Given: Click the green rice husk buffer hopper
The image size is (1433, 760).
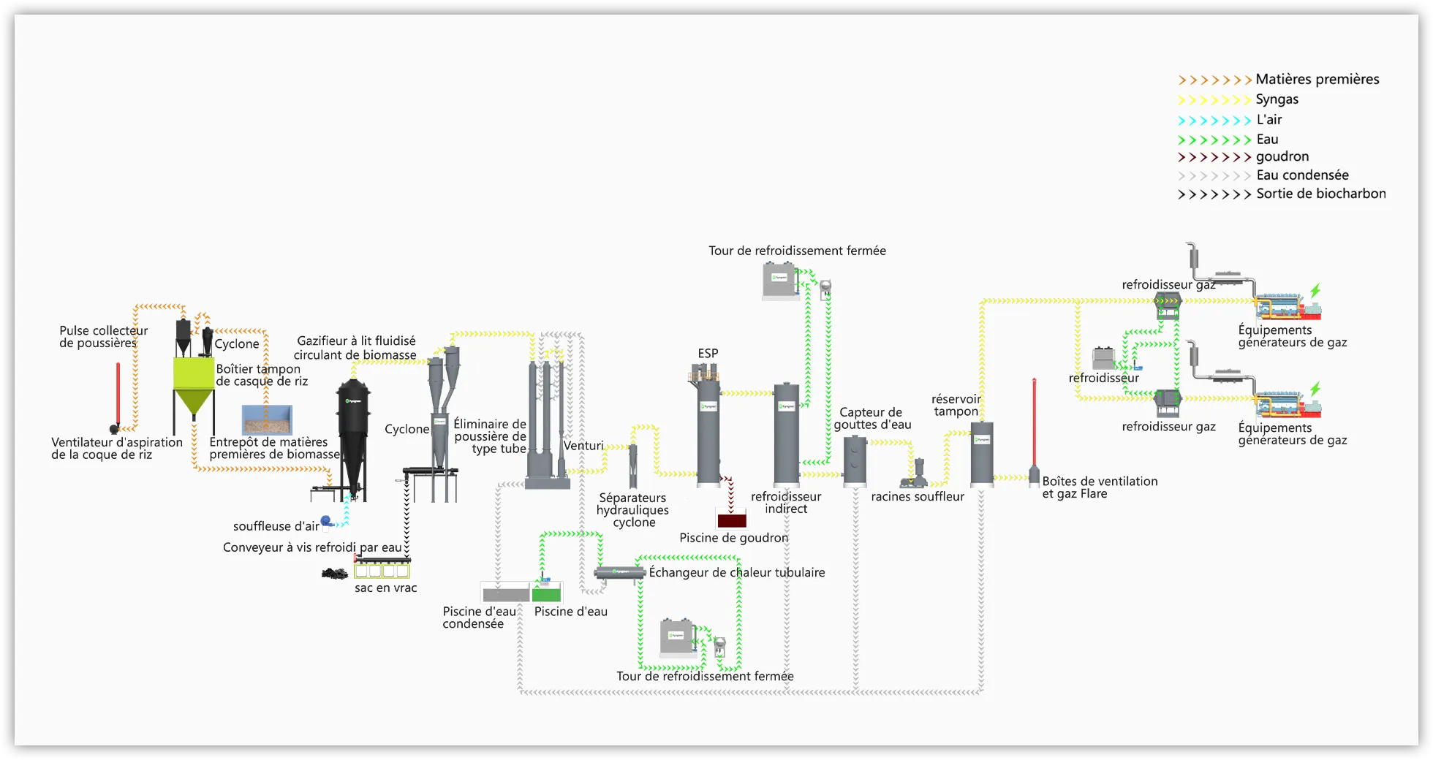Looking at the screenshot, I should [193, 384].
